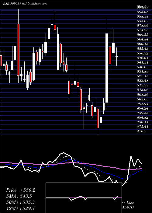The height and width of the screenshot is (213, 152).
Task: Click the 470.7 price axis label
Action: 141,131
